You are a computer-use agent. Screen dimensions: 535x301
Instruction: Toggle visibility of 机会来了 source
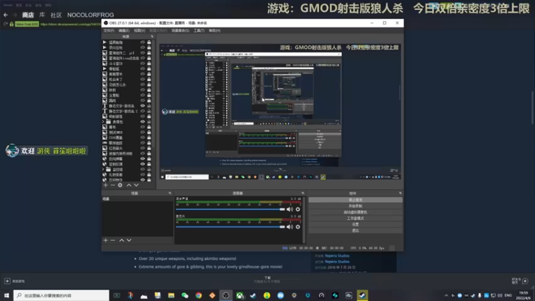coord(142,79)
